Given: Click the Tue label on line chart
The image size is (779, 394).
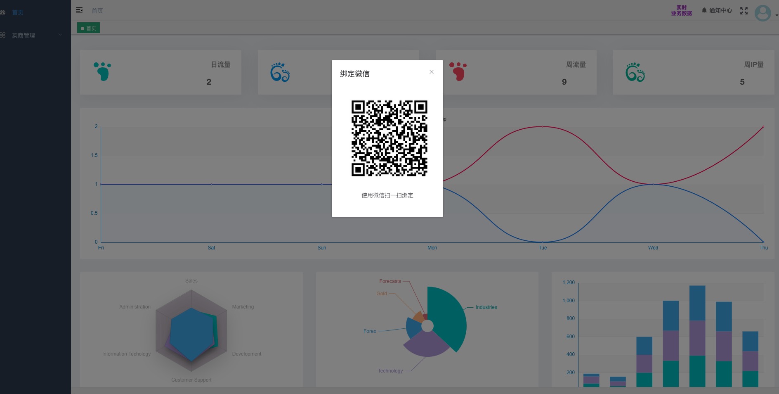Looking at the screenshot, I should [x=543, y=248].
